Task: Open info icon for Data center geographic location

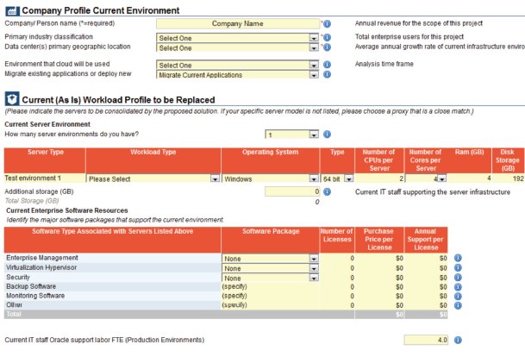Action: tap(327, 47)
